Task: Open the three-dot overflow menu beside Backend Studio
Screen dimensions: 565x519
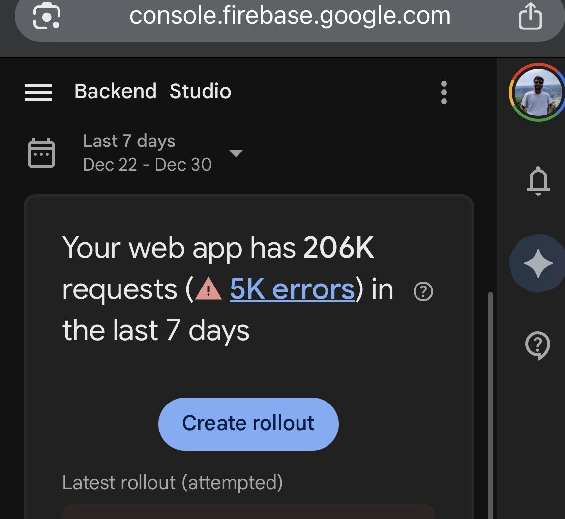Action: tap(444, 92)
